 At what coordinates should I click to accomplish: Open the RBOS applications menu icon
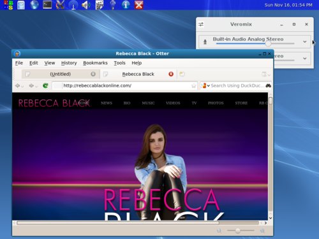(x=8, y=4)
